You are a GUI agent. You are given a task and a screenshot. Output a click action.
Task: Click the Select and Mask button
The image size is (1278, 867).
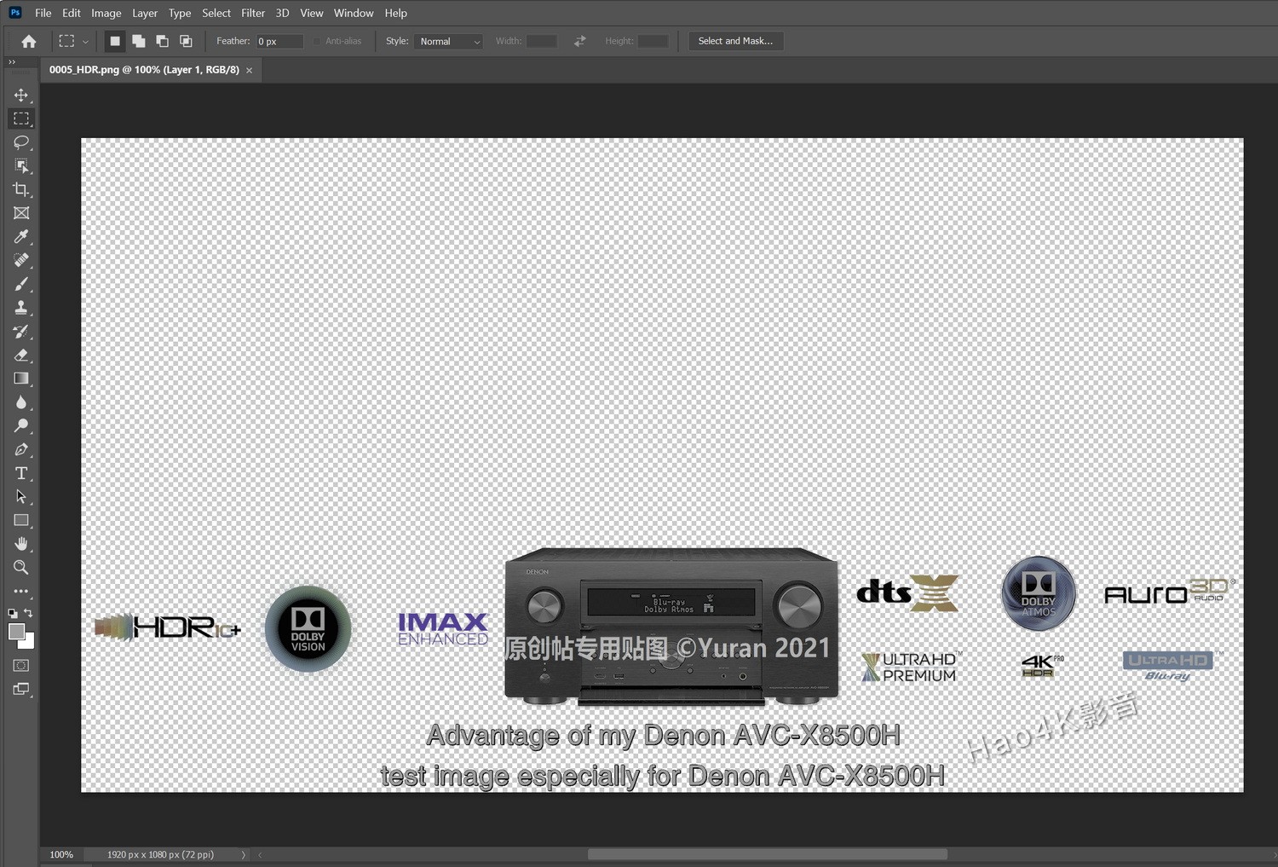pos(735,41)
